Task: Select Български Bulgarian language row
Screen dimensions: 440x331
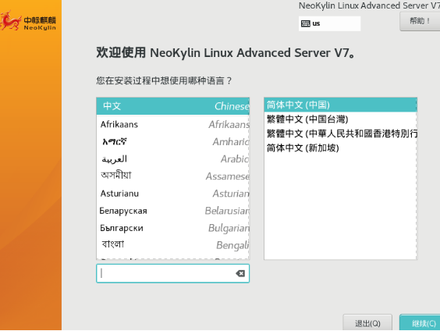Action: tap(173, 228)
